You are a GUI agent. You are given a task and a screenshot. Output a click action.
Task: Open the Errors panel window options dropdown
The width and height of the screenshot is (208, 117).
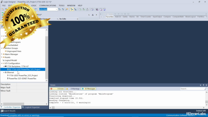(201, 85)
